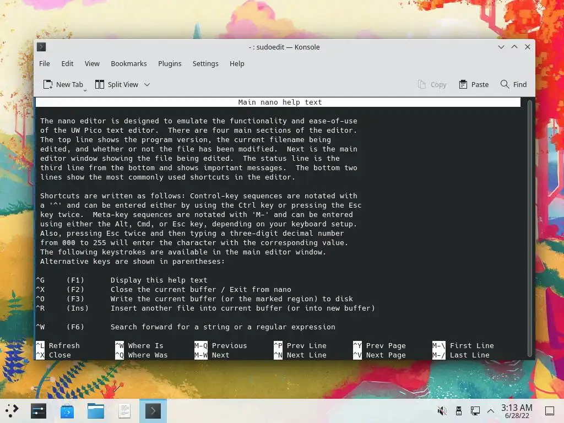The width and height of the screenshot is (564, 423).
Task: Click the Show Desktop button
Action: [x=550, y=411]
